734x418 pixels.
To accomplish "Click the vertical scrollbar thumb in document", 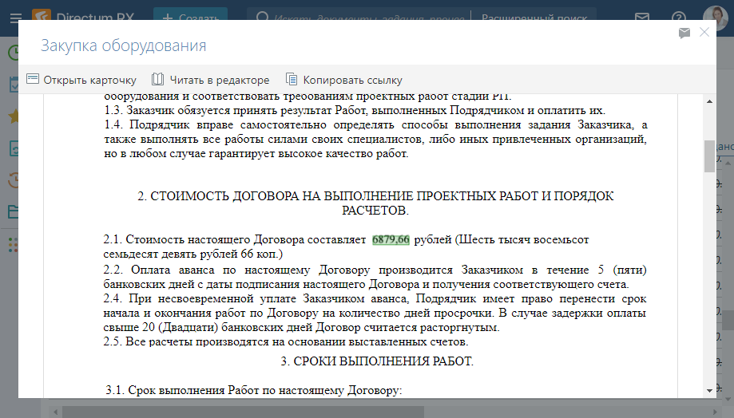I will tap(708, 156).
